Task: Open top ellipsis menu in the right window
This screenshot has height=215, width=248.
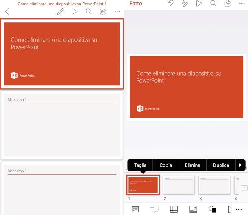Action: [x=242, y=3]
